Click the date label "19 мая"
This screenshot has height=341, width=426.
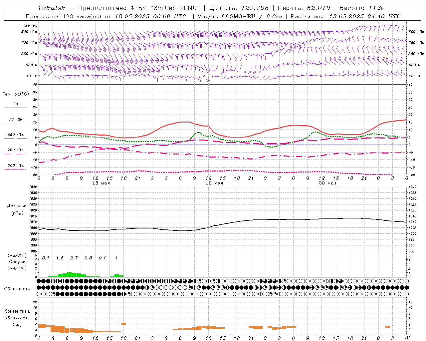pyautogui.click(x=214, y=183)
